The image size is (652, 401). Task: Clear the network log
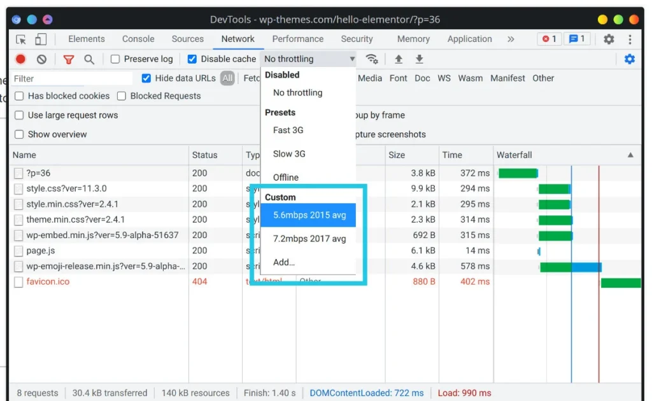point(41,59)
